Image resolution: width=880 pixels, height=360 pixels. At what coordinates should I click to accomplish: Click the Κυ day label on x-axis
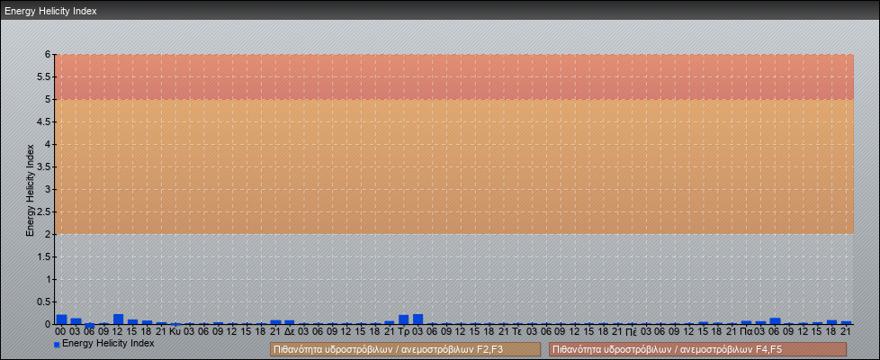175,331
